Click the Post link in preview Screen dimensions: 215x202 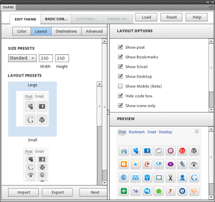(x=122, y=132)
